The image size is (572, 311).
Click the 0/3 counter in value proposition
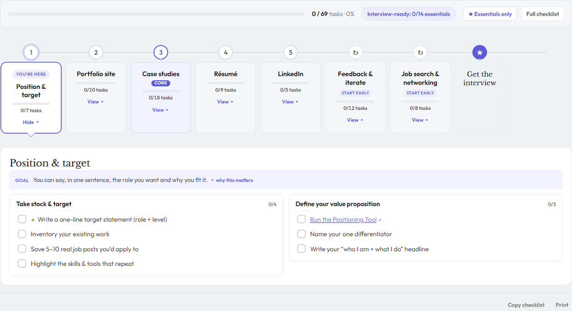pos(551,204)
